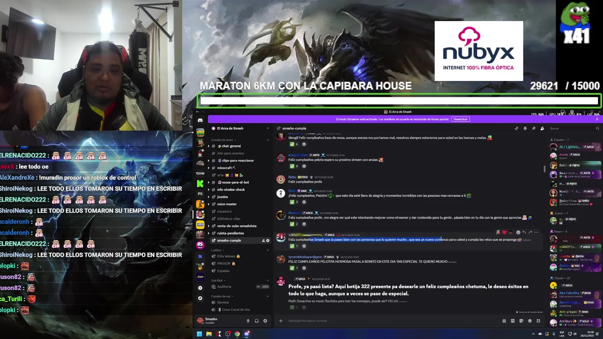Focus the Mensaje #smasho-cumple input box
Viewport: 603px width, 339px height.
point(391,321)
